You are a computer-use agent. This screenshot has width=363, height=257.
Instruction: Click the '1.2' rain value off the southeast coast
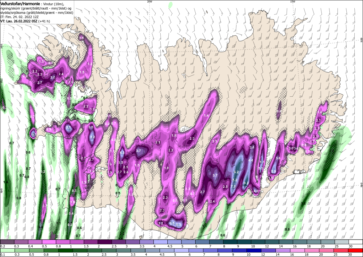click(x=304, y=203)
